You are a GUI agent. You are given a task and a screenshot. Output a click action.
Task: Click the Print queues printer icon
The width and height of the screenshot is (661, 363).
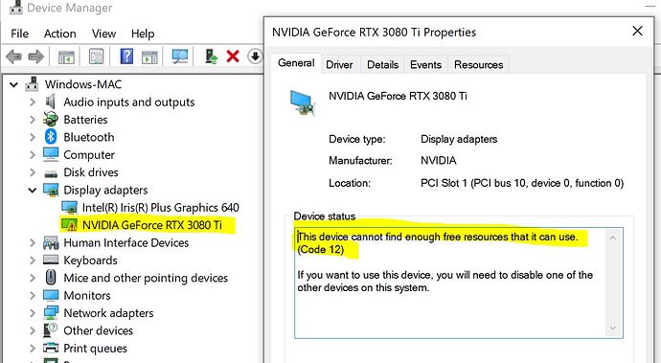point(51,349)
